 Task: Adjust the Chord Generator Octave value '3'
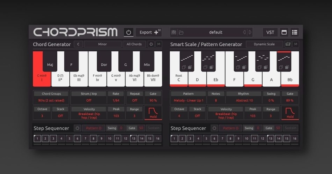tap(42, 116)
